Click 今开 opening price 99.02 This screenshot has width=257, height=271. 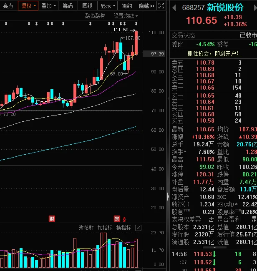[207, 167]
